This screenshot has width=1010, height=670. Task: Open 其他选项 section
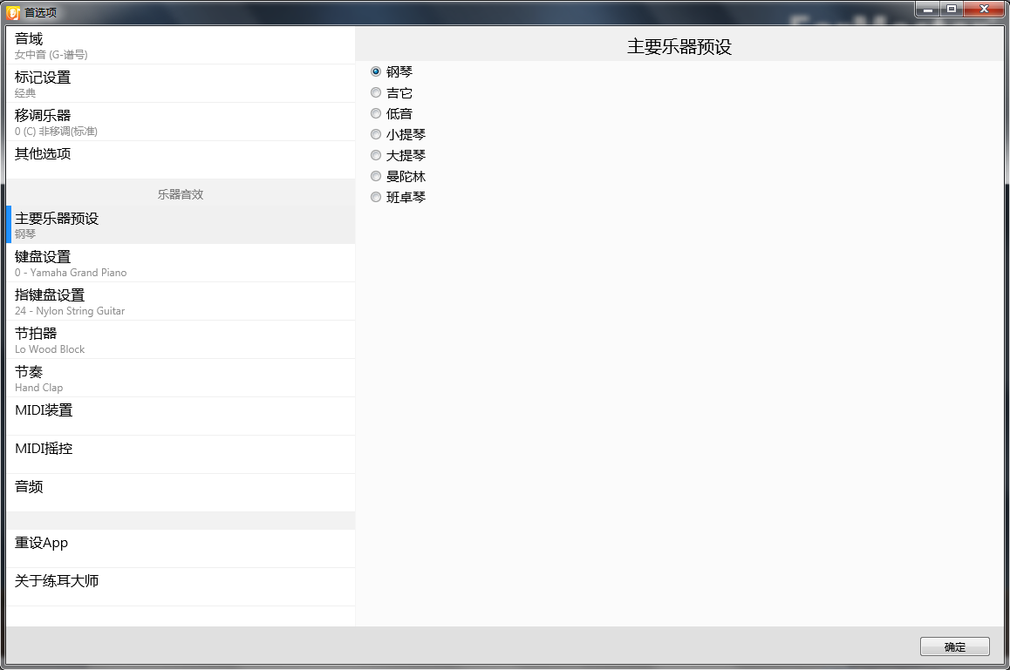coord(181,160)
